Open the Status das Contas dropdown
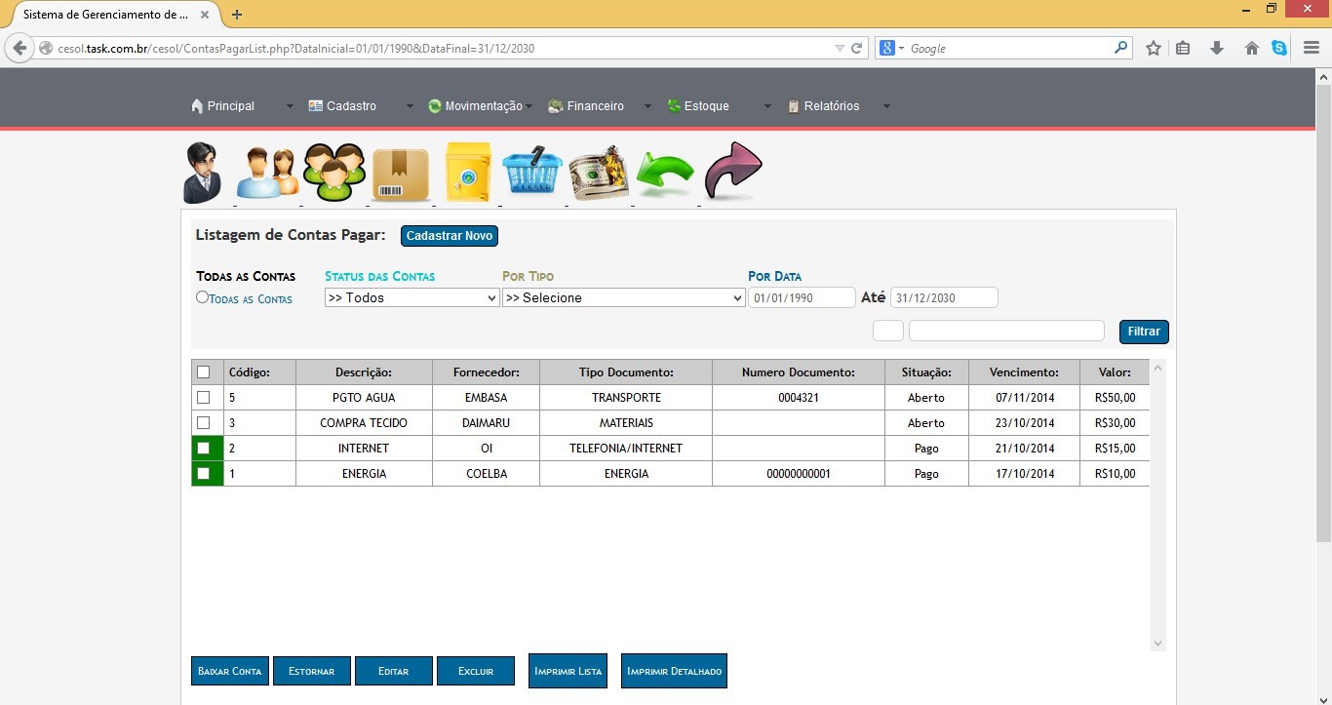This screenshot has height=705, width=1332. pos(411,298)
